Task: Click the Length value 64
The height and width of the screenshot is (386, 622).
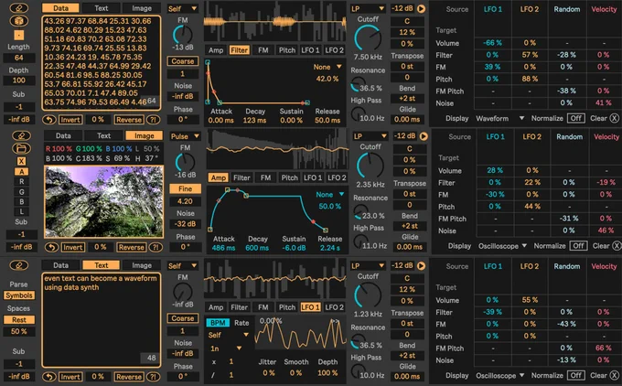Action: click(18, 58)
